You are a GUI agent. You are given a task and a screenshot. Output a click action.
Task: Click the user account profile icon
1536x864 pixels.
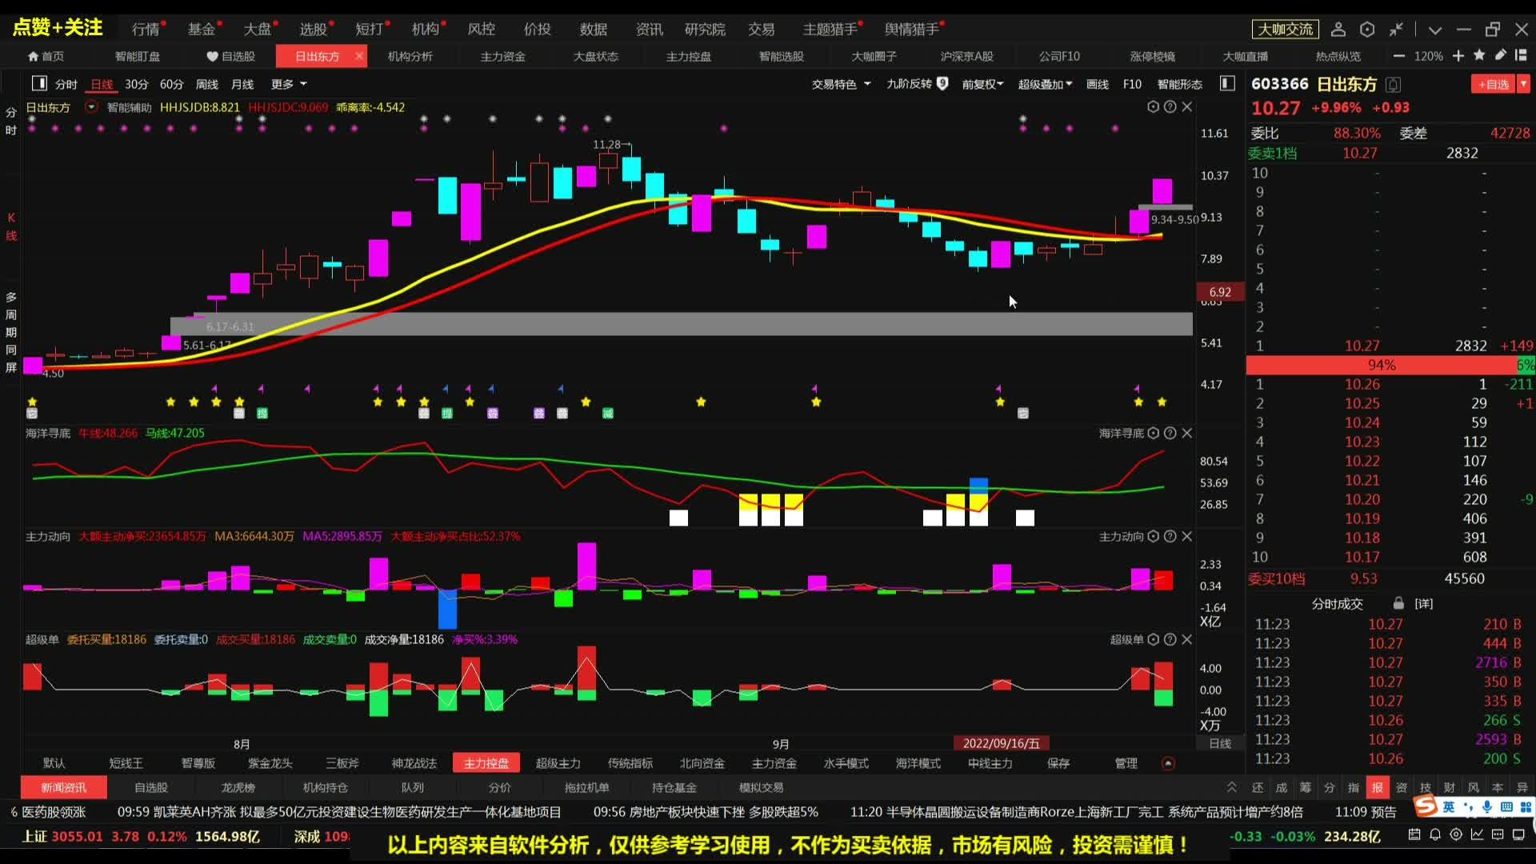1338,30
